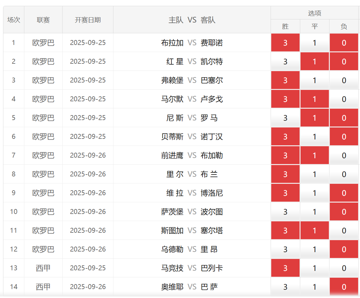The height and width of the screenshot is (298, 360).
Task: Select draw option 1 for 马竞技 vs 巴列卡
Action: (x=314, y=268)
